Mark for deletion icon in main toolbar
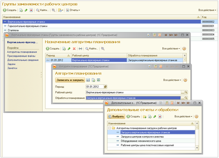This screenshot has width=219, height=158. 31,10
